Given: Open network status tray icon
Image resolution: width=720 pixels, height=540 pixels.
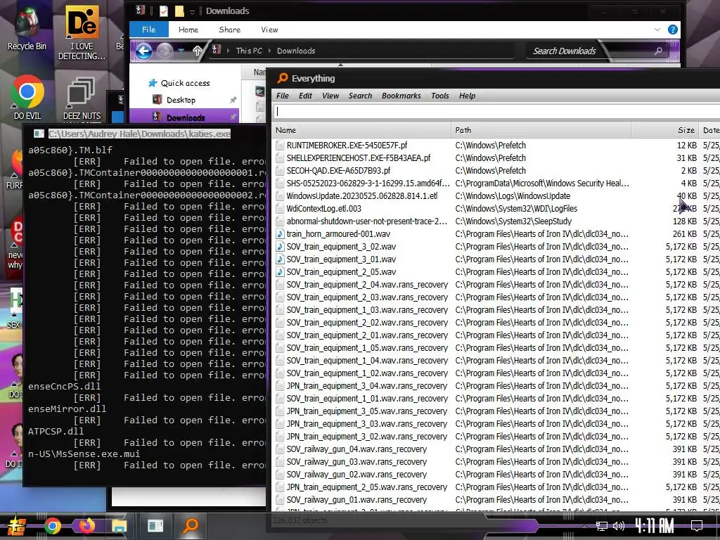Looking at the screenshot, I should pos(601,526).
